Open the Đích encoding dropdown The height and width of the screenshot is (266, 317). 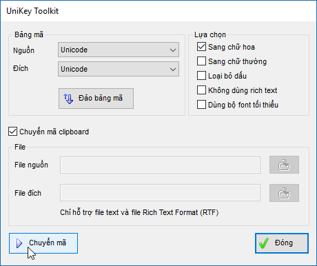[119, 69]
